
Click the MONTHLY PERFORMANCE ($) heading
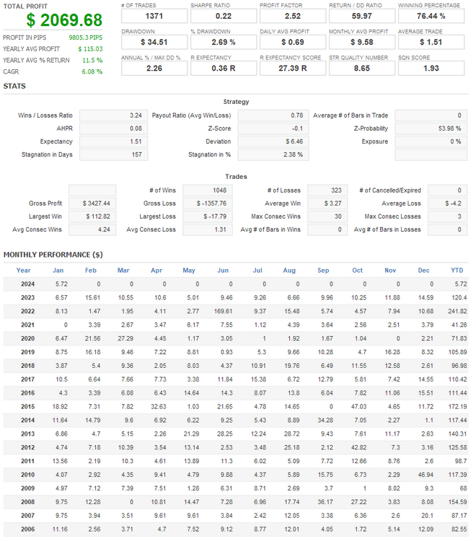(x=53, y=255)
